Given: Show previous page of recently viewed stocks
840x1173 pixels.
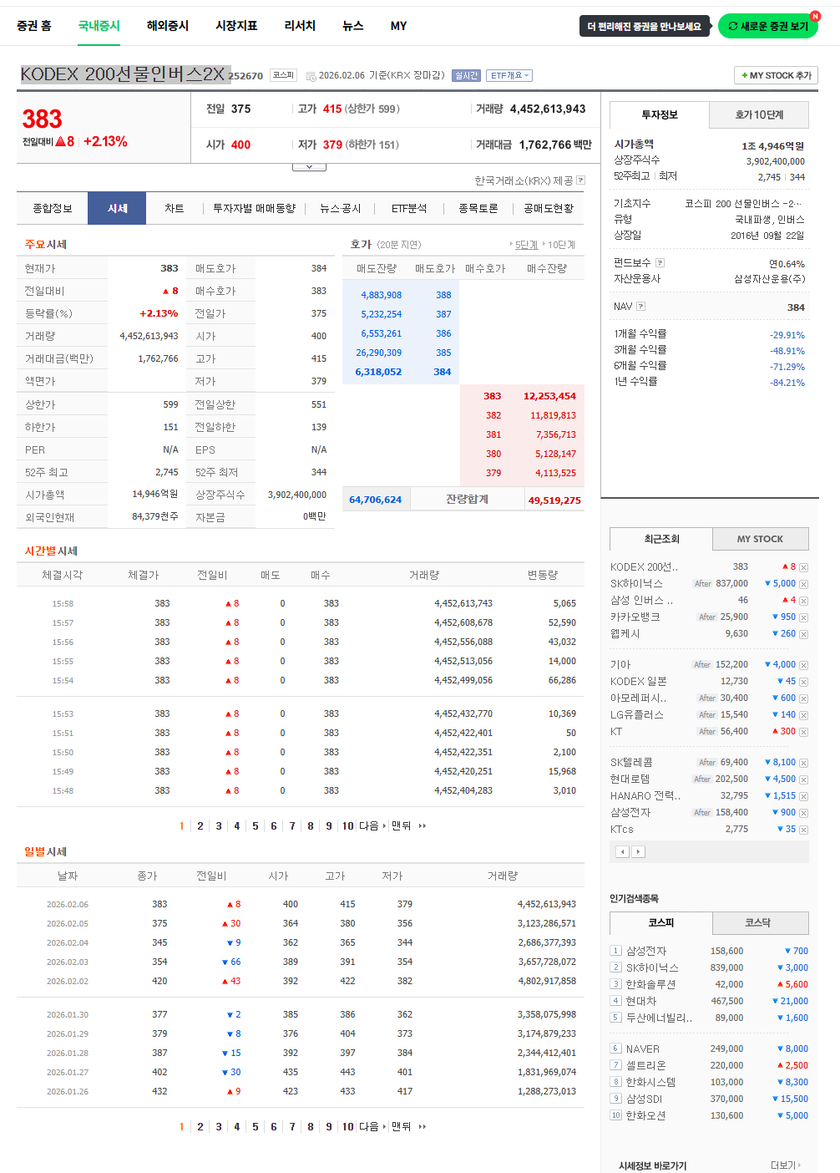Looking at the screenshot, I should tap(622, 852).
